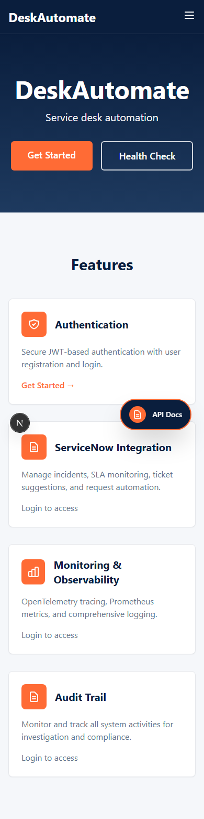Click the Monitoring & Observability chart icon
Screen dimensions: 204x819
(x=33, y=572)
